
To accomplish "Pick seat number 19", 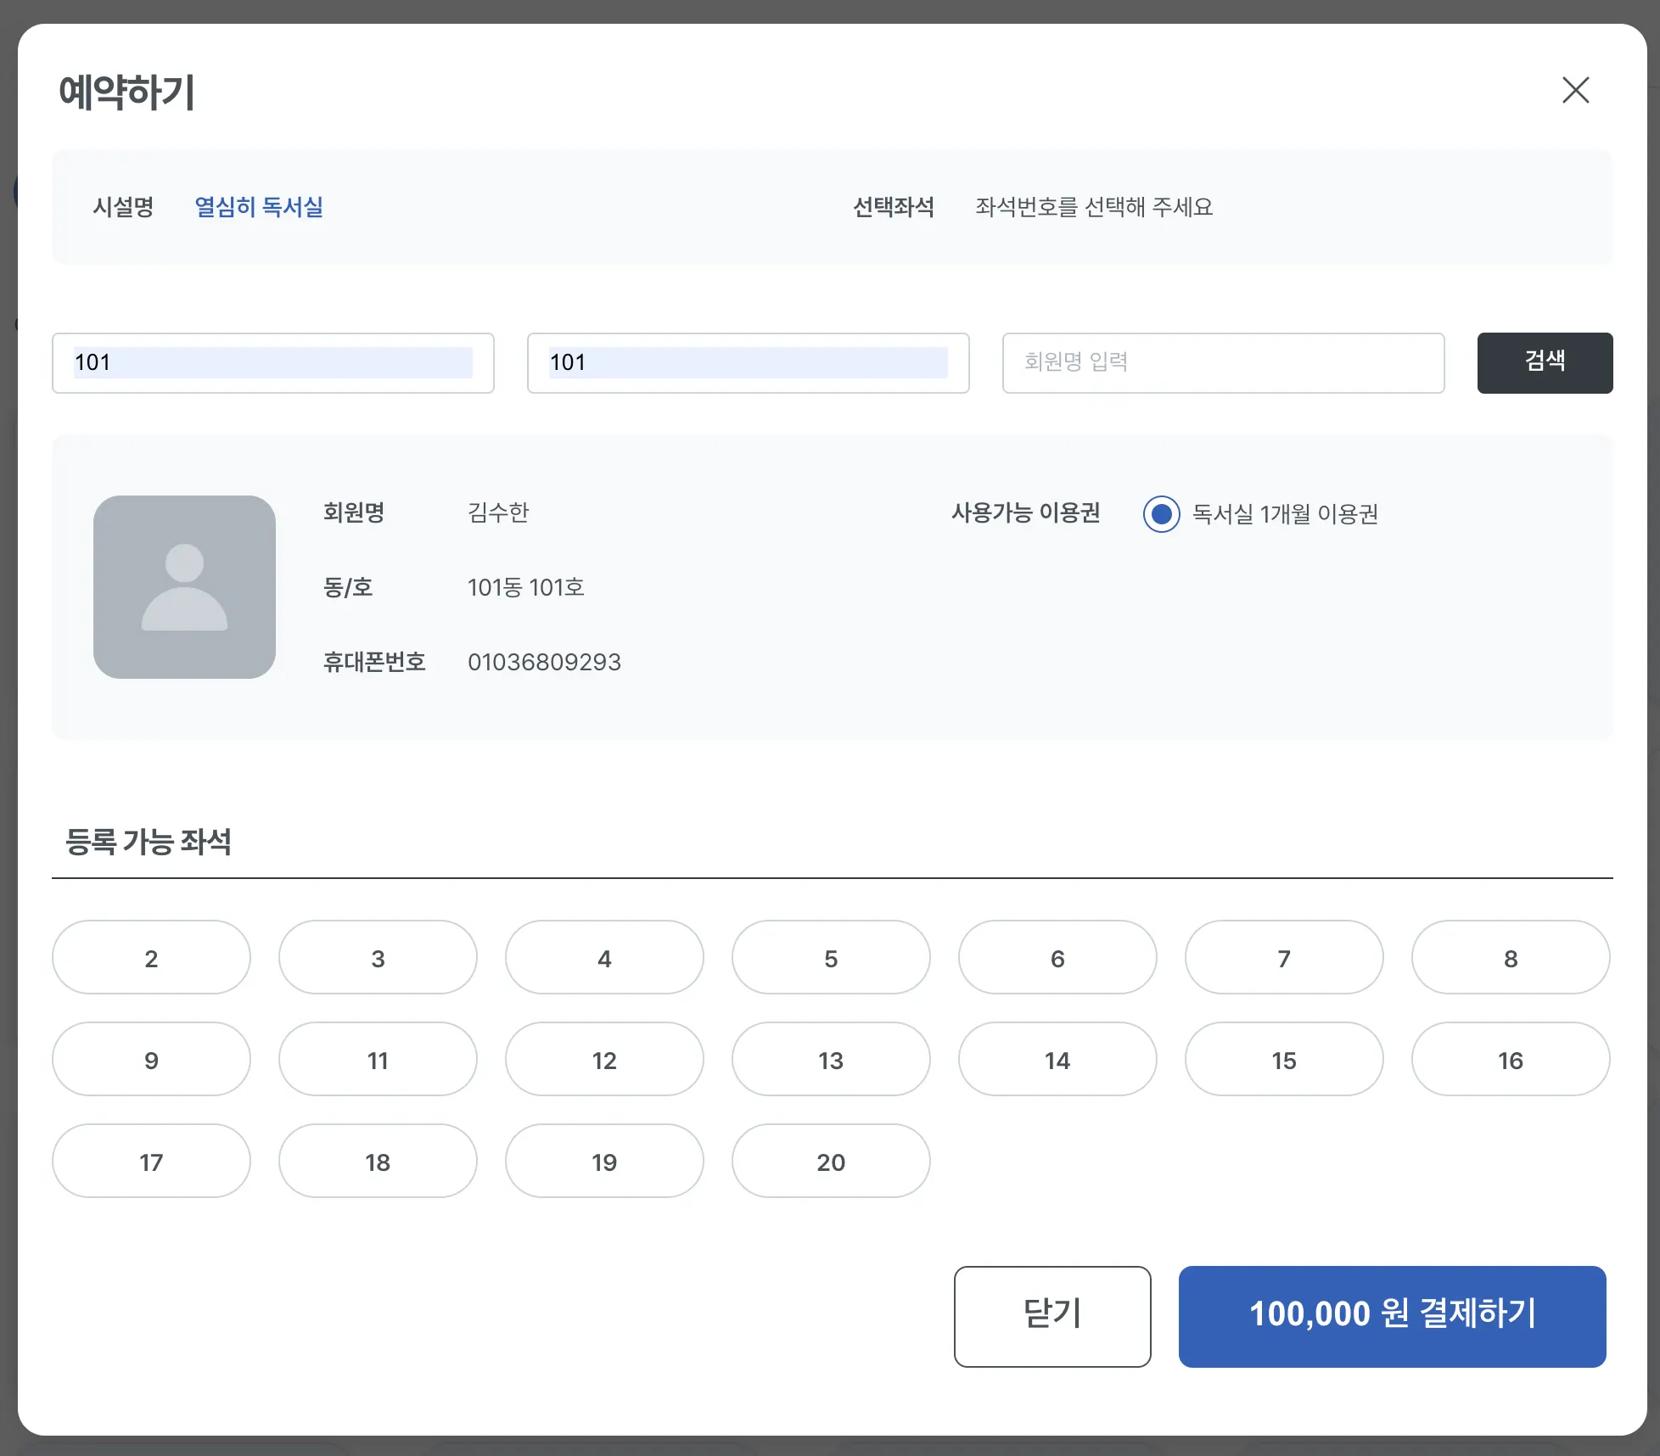I will point(604,1161).
